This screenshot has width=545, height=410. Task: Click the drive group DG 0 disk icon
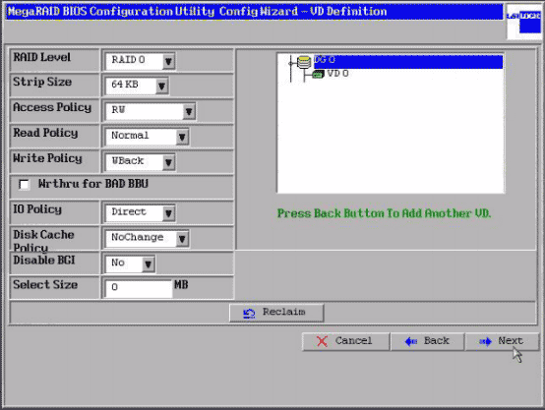click(304, 63)
